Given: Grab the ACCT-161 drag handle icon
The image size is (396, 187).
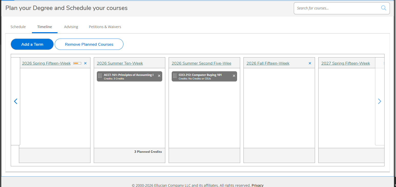Looking at the screenshot, I should click(x=100, y=76).
